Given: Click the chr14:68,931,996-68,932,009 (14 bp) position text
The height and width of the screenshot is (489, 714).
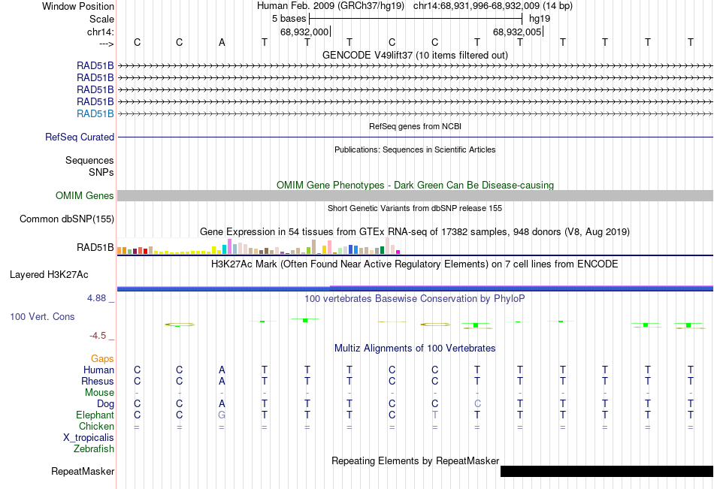Looking at the screenshot, I should pos(493,6).
